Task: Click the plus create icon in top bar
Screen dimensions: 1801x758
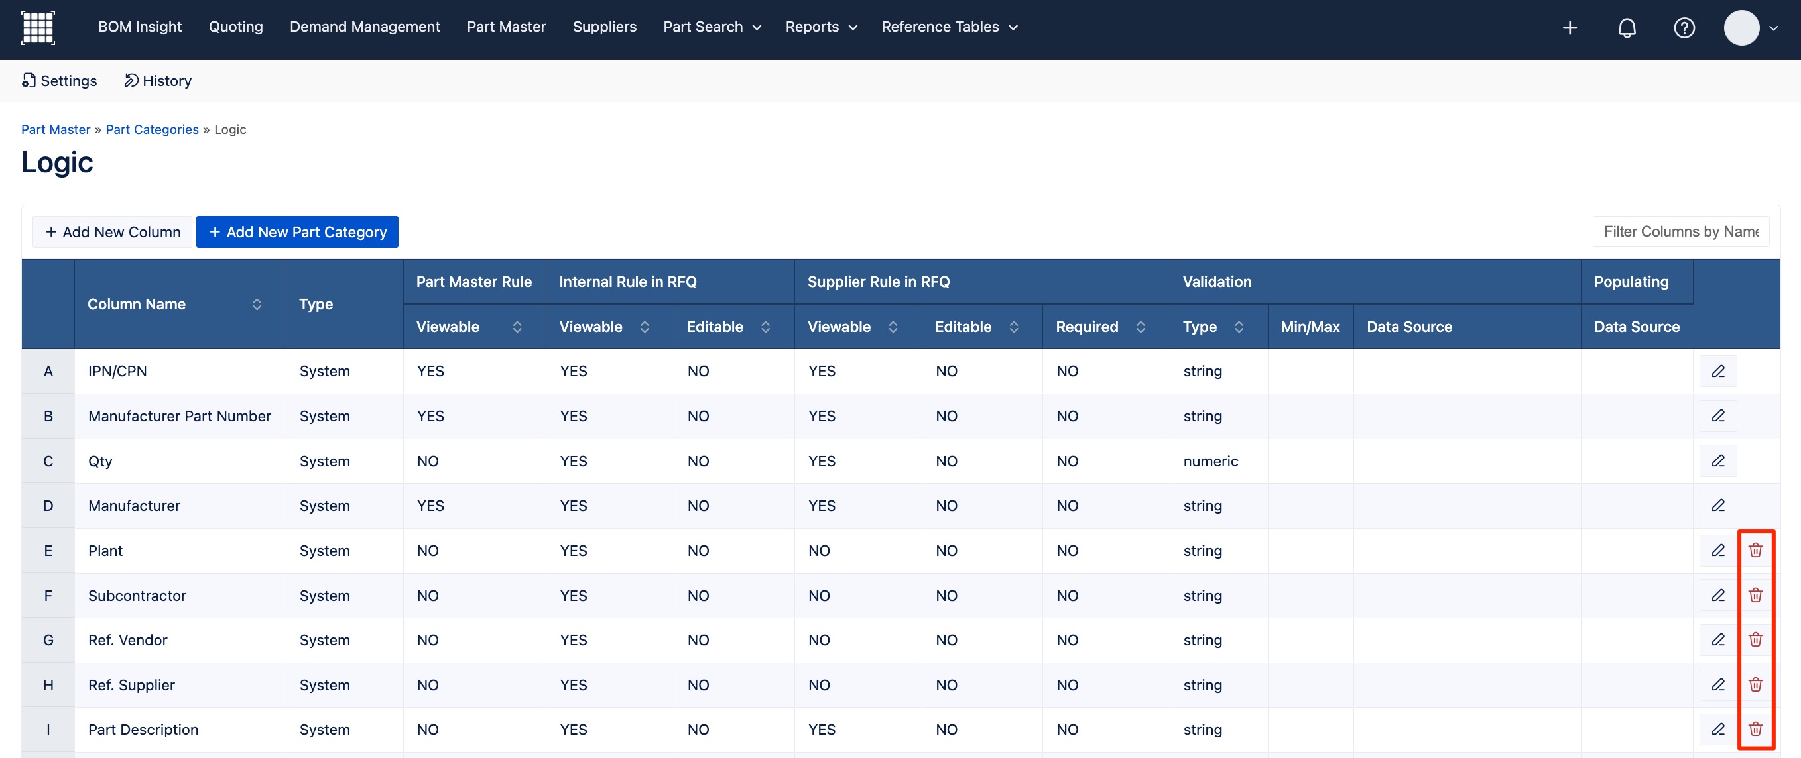Action: tap(1570, 28)
